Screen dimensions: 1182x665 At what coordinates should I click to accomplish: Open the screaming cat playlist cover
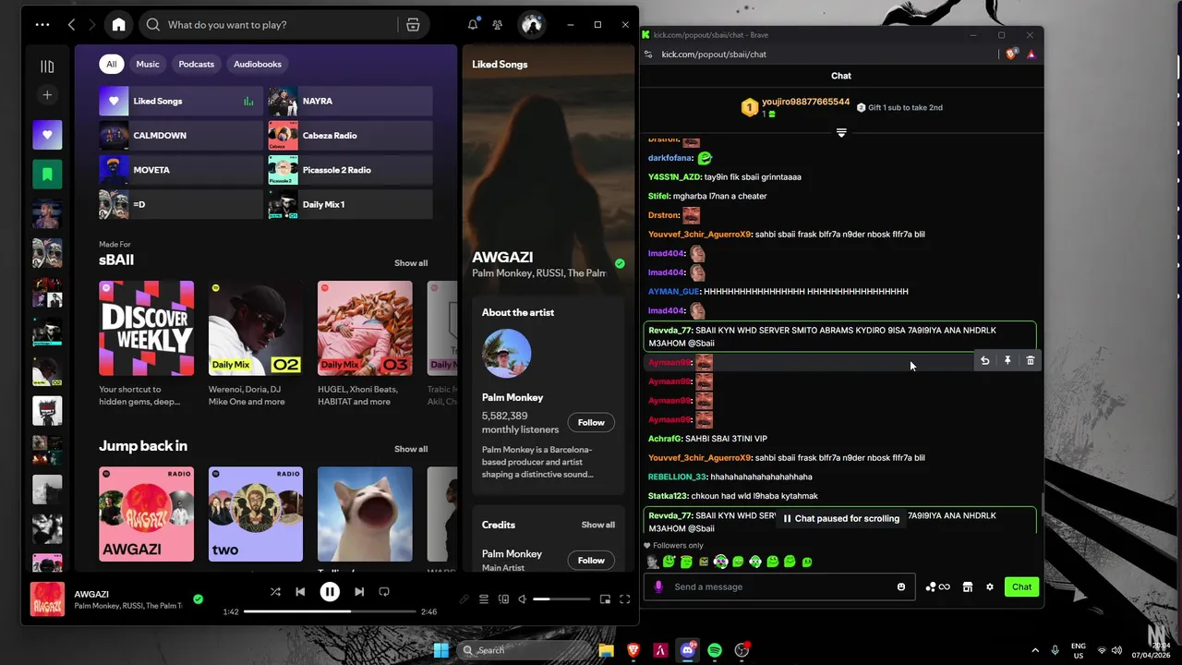point(365,514)
